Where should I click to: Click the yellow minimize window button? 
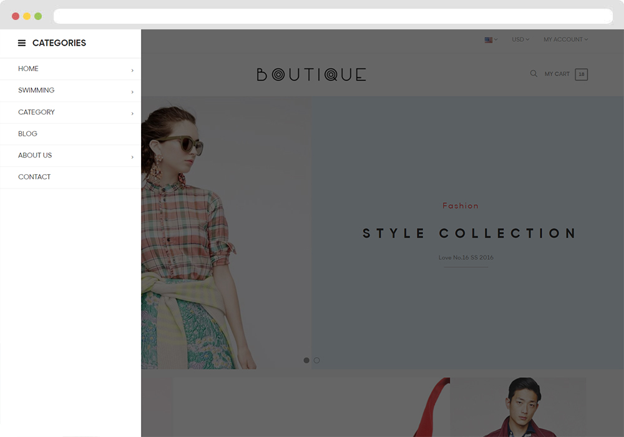[x=27, y=16]
